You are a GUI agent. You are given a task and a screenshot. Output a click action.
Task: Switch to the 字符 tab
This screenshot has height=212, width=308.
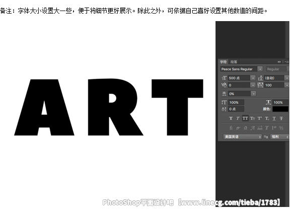(x=223, y=62)
